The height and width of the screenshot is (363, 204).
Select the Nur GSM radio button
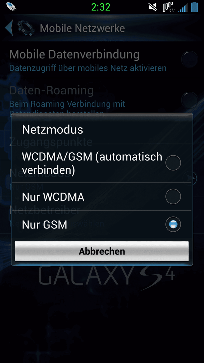173,224
